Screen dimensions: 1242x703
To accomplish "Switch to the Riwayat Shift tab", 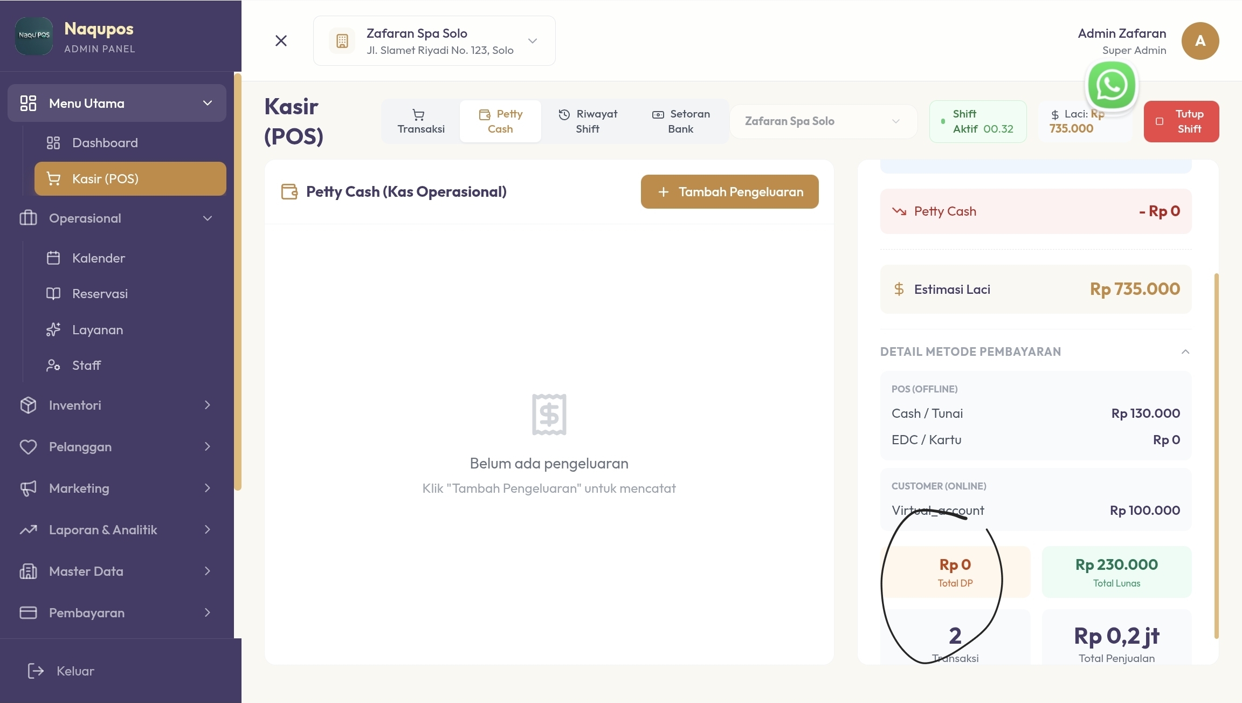I will pyautogui.click(x=588, y=121).
